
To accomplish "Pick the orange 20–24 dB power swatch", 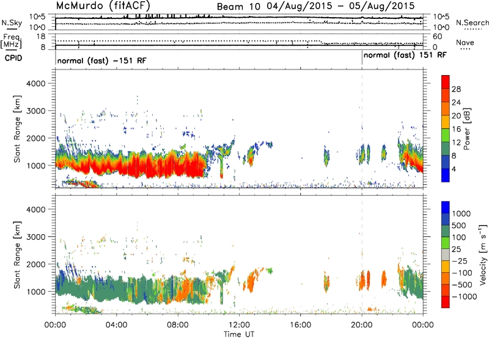I will click(446, 109).
